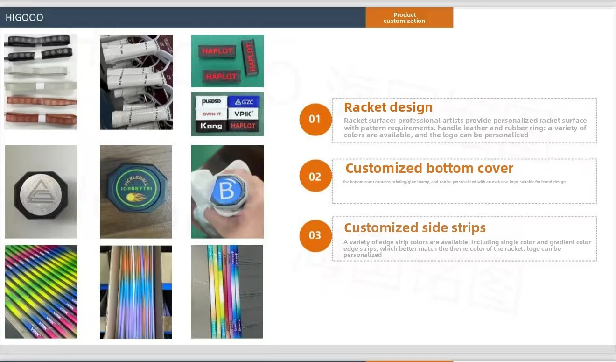Click the racket surface description paragraph
This screenshot has width=616, height=362.
[x=465, y=128]
